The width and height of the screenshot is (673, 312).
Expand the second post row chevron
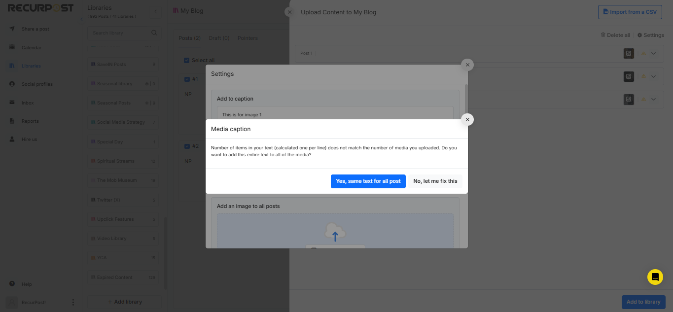coord(654,76)
